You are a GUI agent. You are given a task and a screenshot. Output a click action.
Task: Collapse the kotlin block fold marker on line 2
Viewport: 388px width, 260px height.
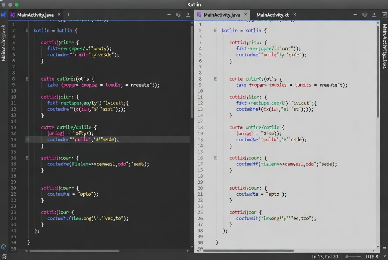(27, 30)
